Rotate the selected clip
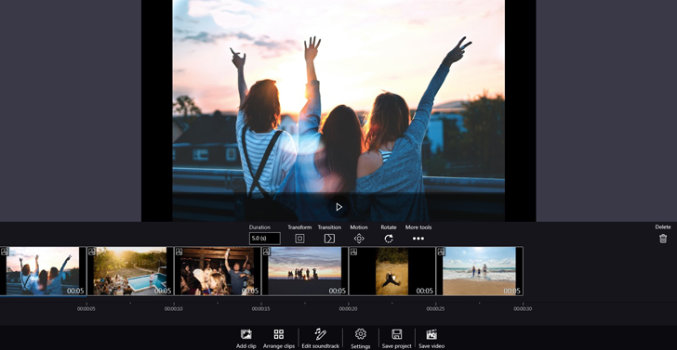The image size is (677, 350). click(x=389, y=239)
